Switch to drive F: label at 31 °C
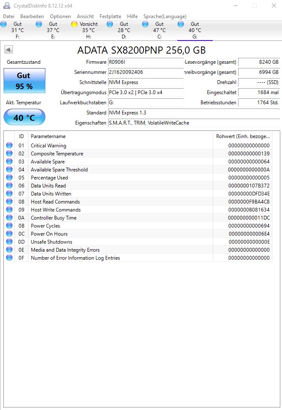 point(17,30)
